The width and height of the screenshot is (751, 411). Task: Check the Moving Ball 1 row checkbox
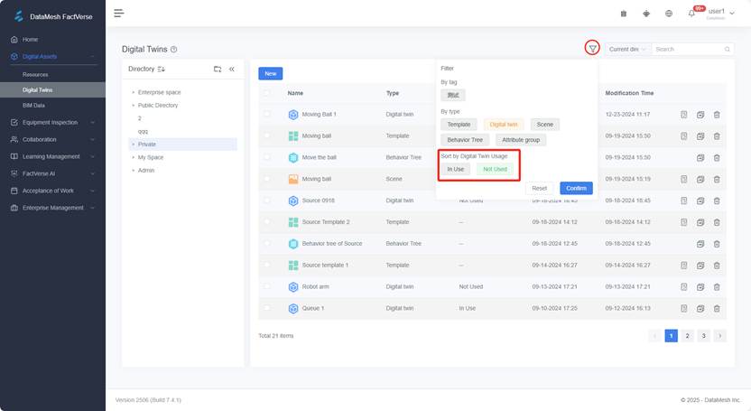[267, 115]
